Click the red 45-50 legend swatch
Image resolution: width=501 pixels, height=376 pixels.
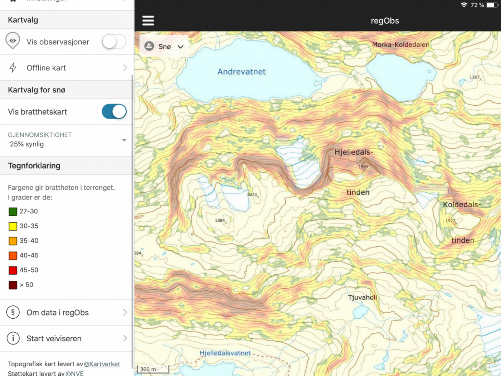pos(13,270)
